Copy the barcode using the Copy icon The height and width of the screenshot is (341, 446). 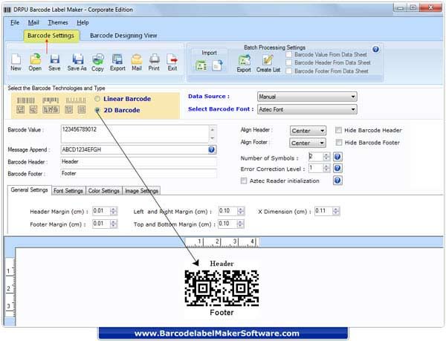point(97,60)
